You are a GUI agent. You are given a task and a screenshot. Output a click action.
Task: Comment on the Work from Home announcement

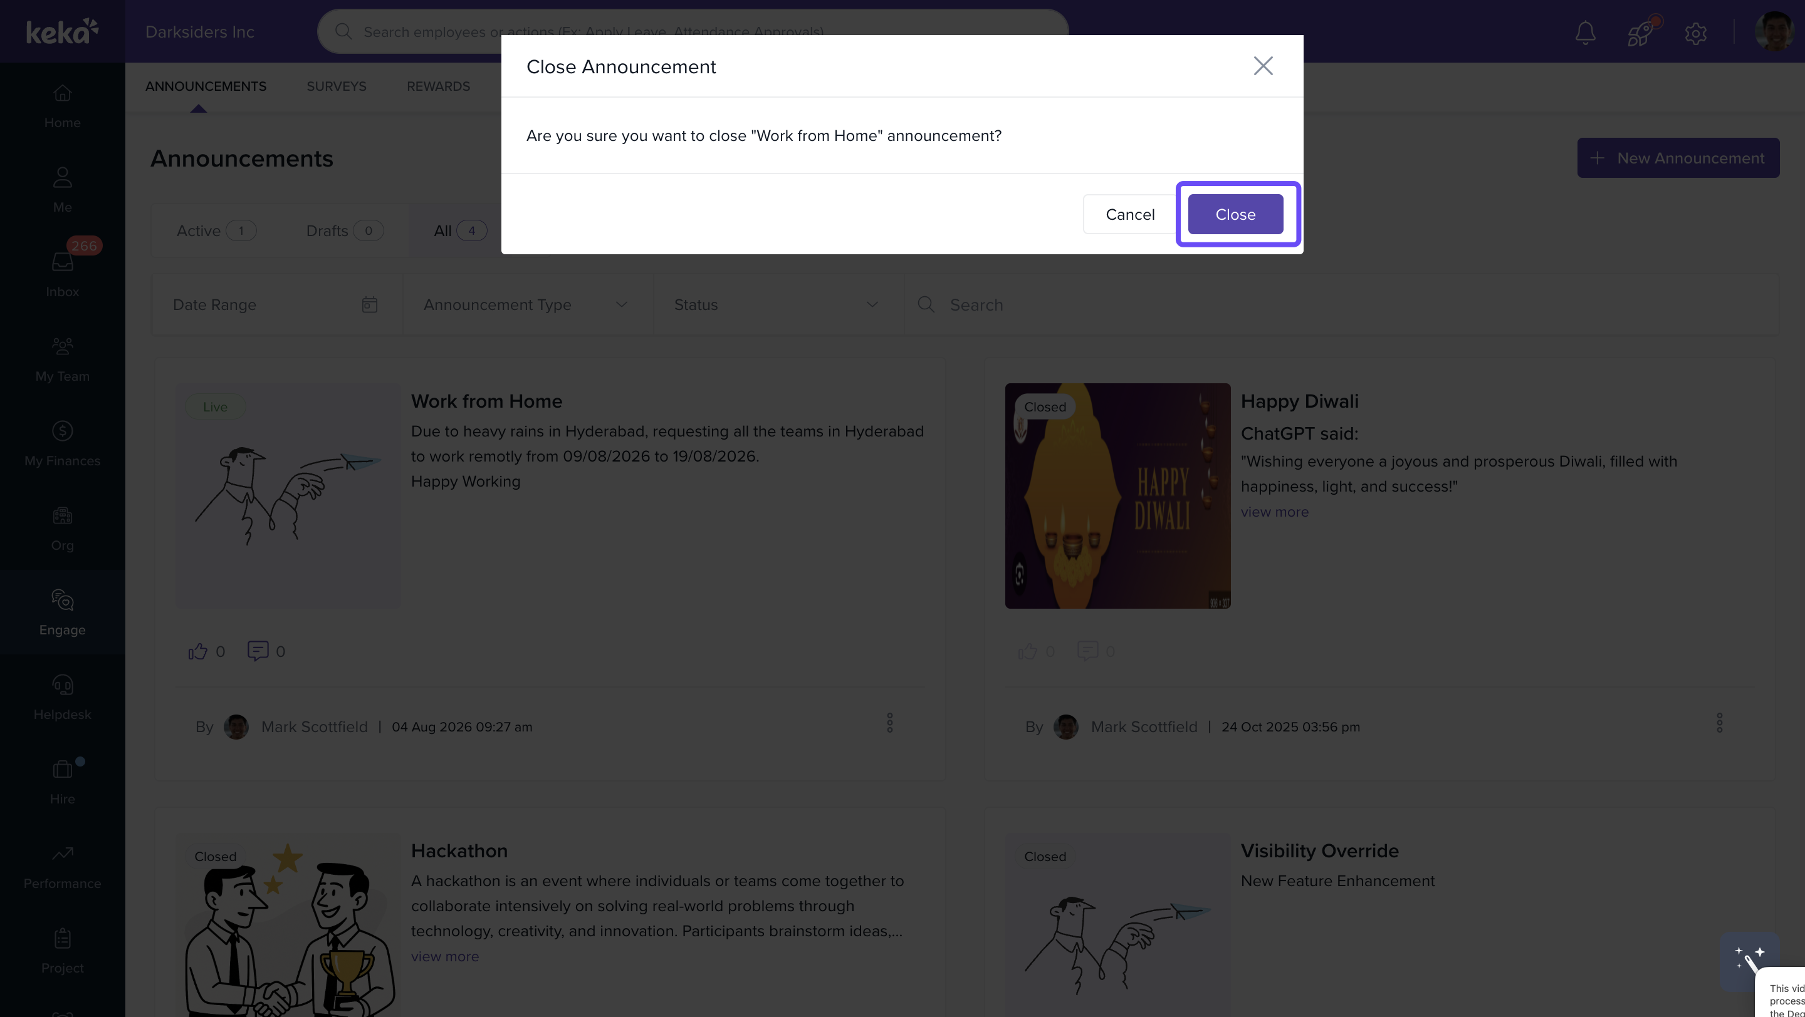[258, 651]
